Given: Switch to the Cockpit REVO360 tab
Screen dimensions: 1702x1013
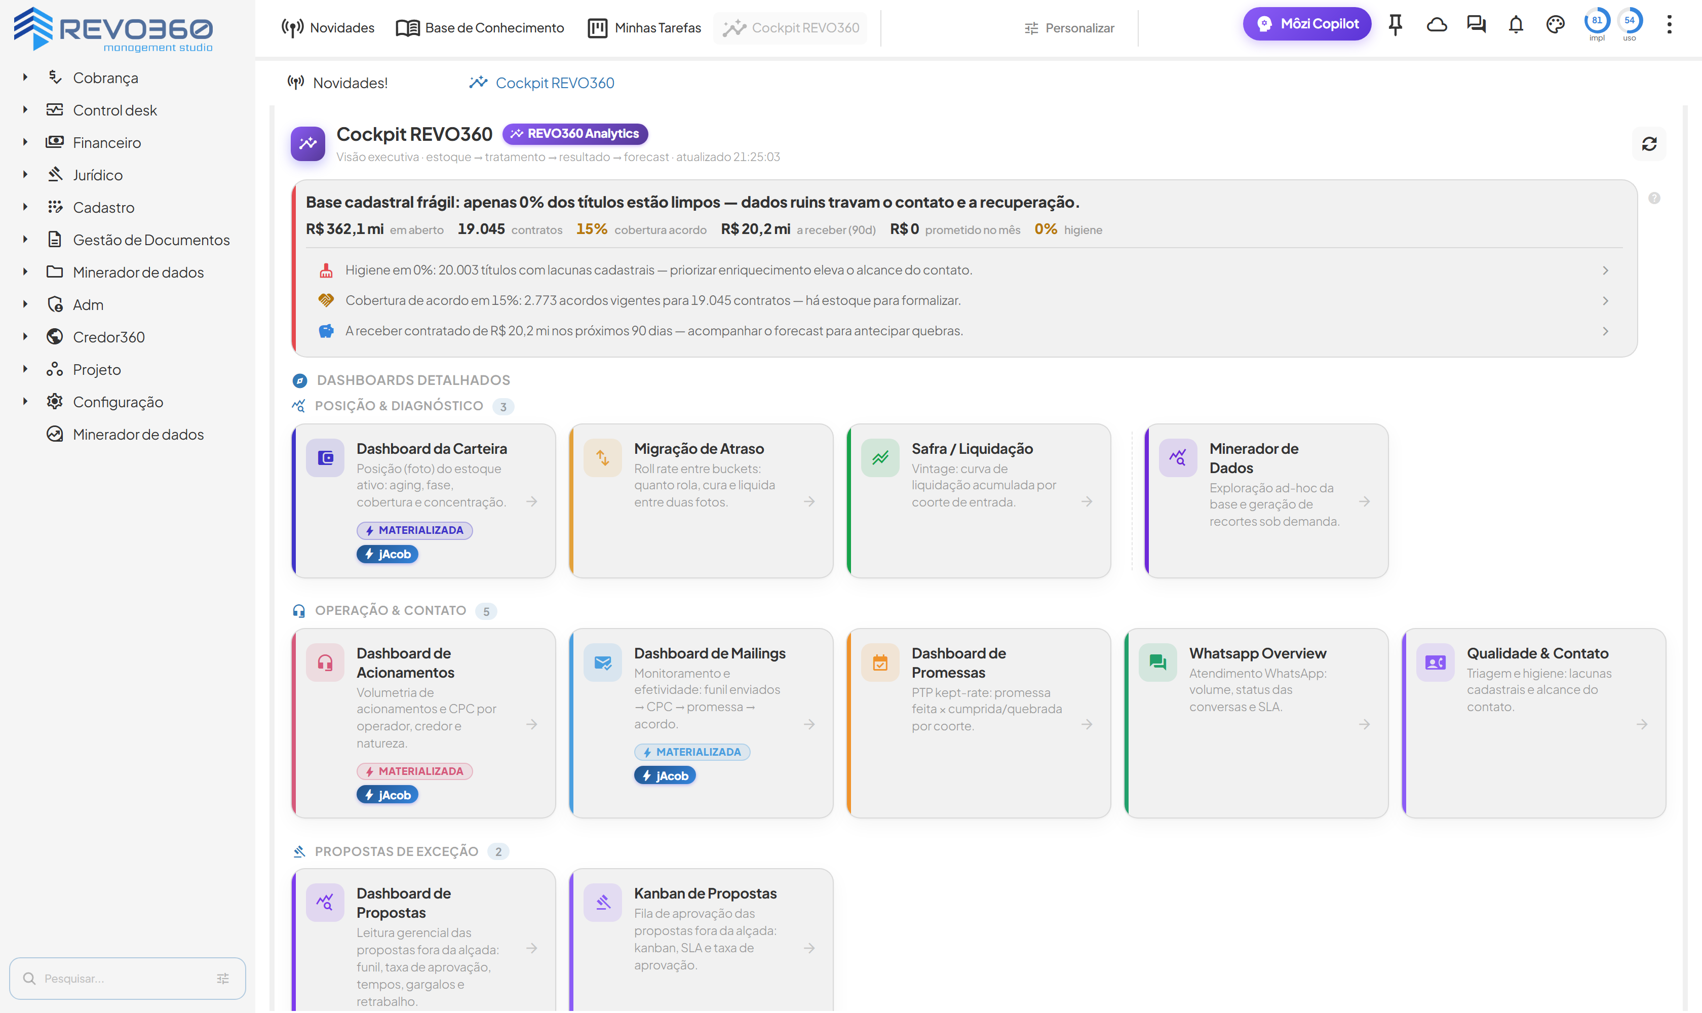Looking at the screenshot, I should (541, 83).
